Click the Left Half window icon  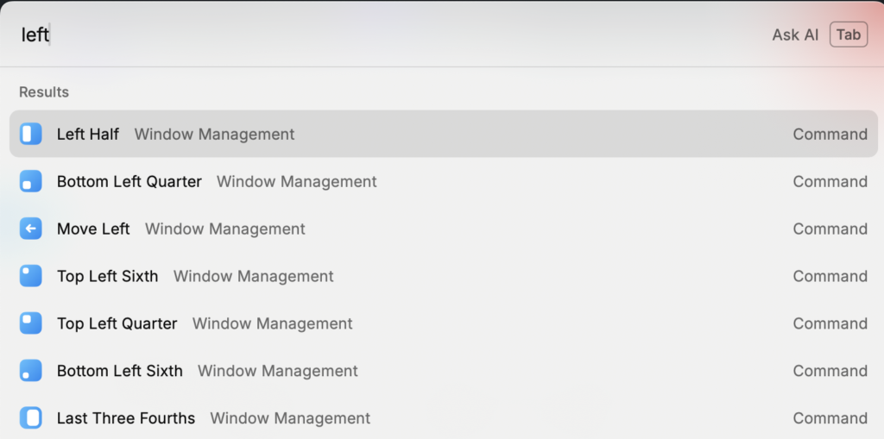(x=31, y=134)
